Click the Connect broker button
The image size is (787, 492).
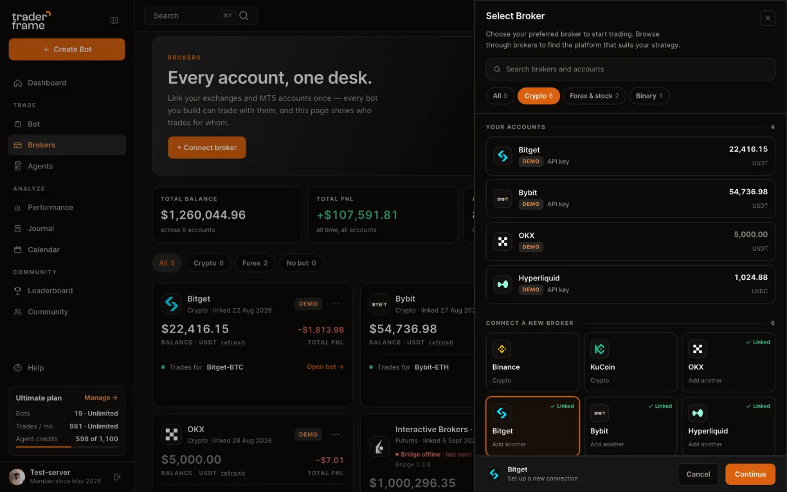(207, 147)
